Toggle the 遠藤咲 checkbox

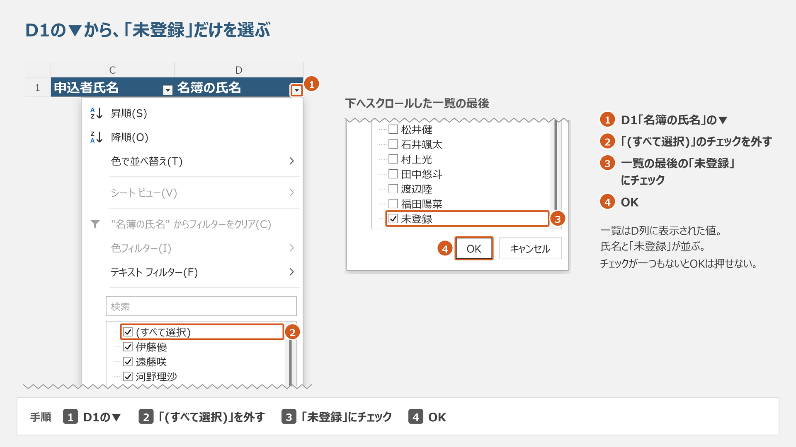[128, 362]
